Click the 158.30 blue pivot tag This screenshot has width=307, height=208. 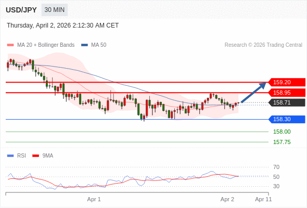(x=287, y=119)
